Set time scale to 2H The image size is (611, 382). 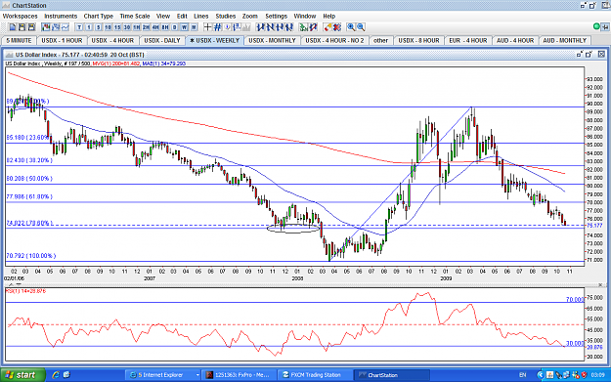point(146,27)
